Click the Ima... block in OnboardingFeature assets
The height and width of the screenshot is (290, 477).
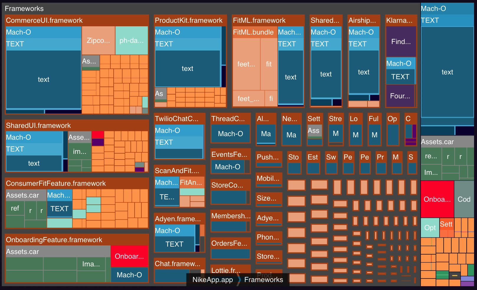click(91, 264)
